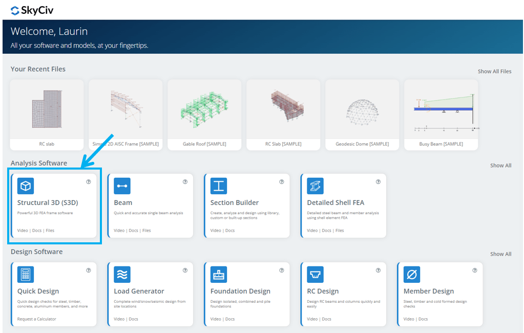Open Structural 3D Docs link
Screen dimensions: 524x333
(x=37, y=231)
